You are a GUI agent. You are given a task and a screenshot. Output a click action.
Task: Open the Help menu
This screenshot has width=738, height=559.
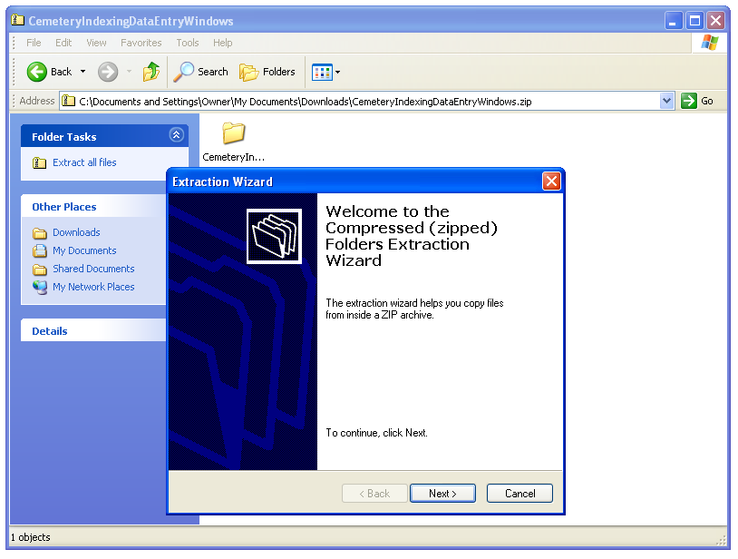click(x=223, y=43)
